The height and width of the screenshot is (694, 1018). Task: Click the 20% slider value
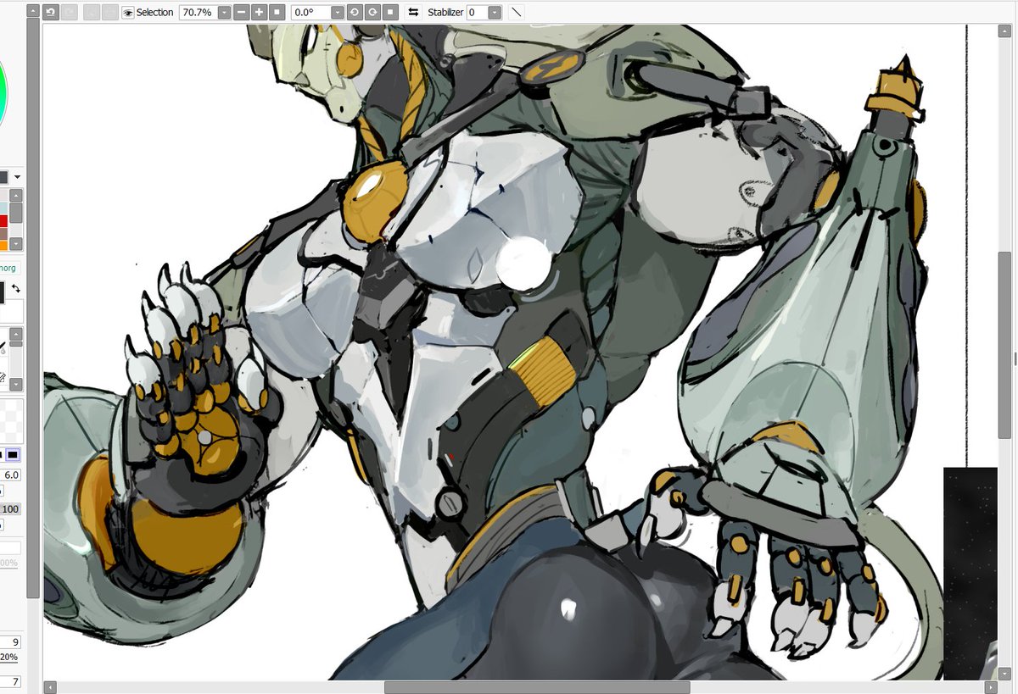pyautogui.click(x=8, y=658)
